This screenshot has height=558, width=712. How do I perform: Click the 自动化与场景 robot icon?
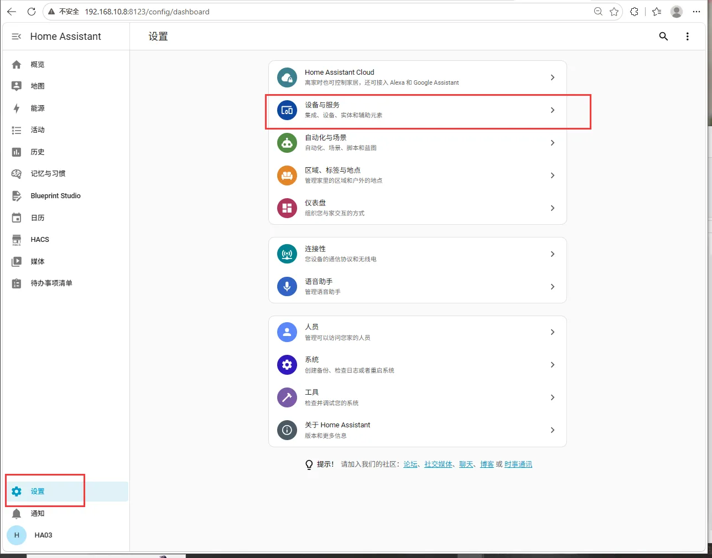point(287,143)
